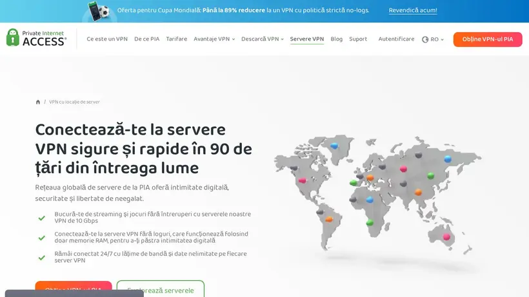
Task: Click header Obține VPN-ul PIA button
Action: click(x=488, y=39)
